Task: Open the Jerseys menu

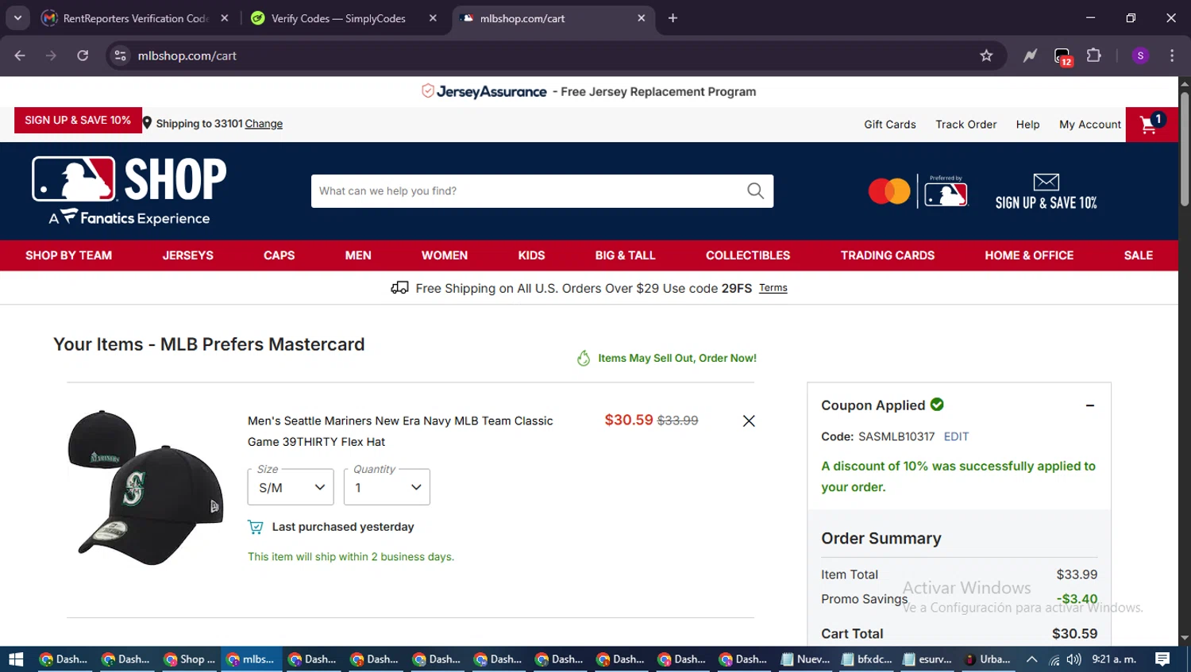Action: point(188,255)
